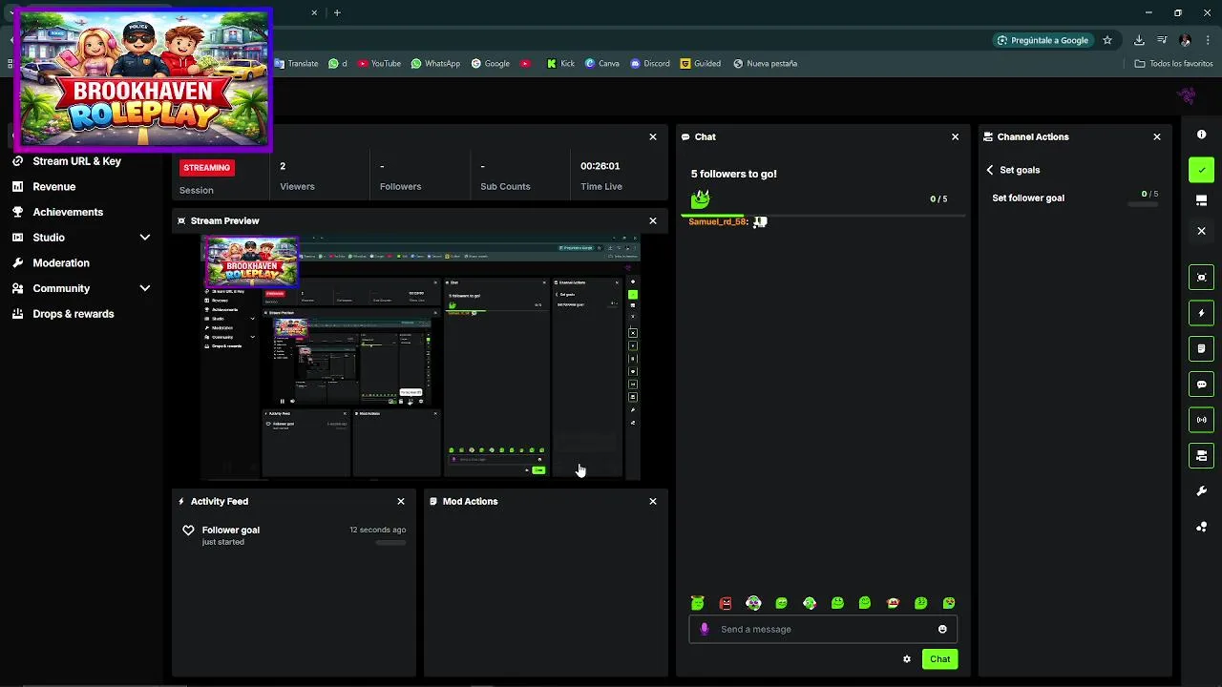The width and height of the screenshot is (1222, 687).
Task: Click Pregúntale a Google button in address bar
Action: point(1043,40)
